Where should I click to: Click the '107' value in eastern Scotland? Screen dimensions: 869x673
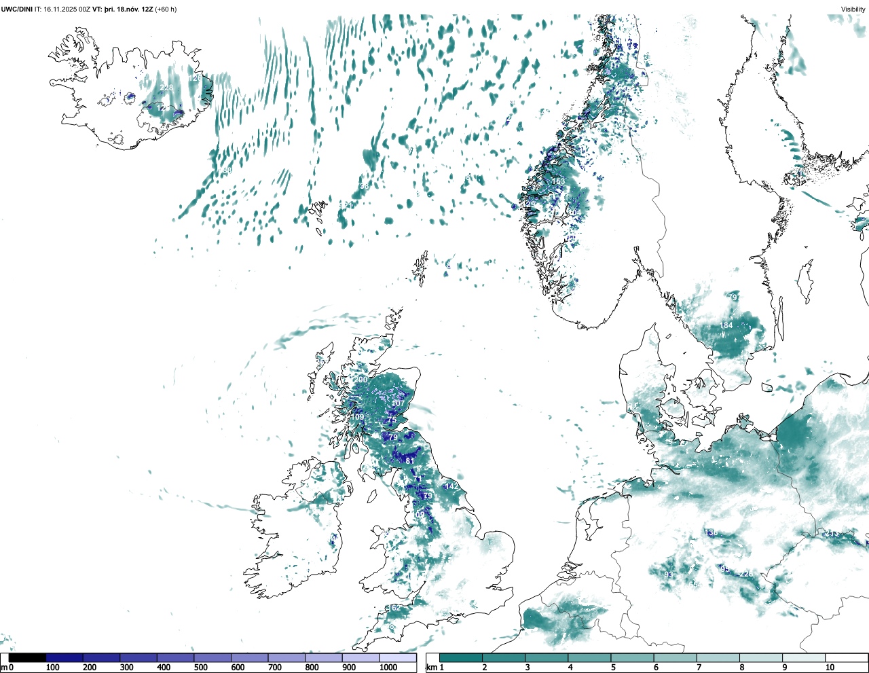pyautogui.click(x=398, y=403)
